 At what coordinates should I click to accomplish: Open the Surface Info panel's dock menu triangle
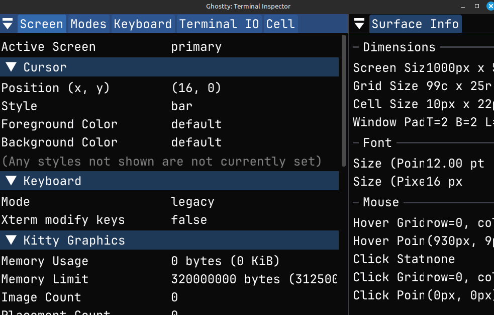point(359,24)
